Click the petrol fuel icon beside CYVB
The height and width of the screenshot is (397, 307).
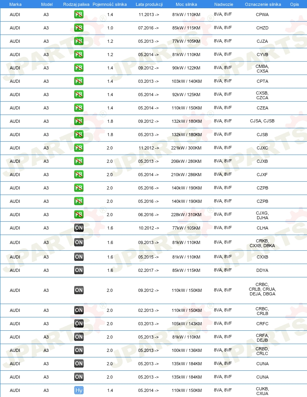tap(79, 54)
